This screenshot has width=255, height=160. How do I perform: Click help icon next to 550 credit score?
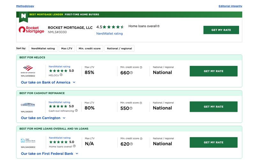pyautogui.click(x=131, y=108)
